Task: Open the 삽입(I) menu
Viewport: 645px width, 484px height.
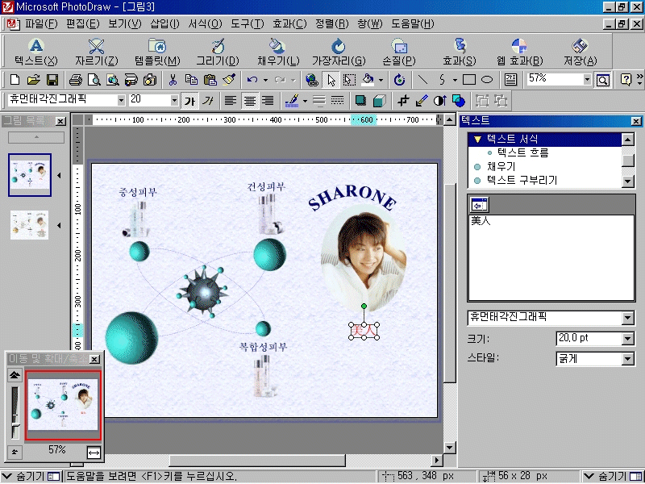Action: [164, 24]
